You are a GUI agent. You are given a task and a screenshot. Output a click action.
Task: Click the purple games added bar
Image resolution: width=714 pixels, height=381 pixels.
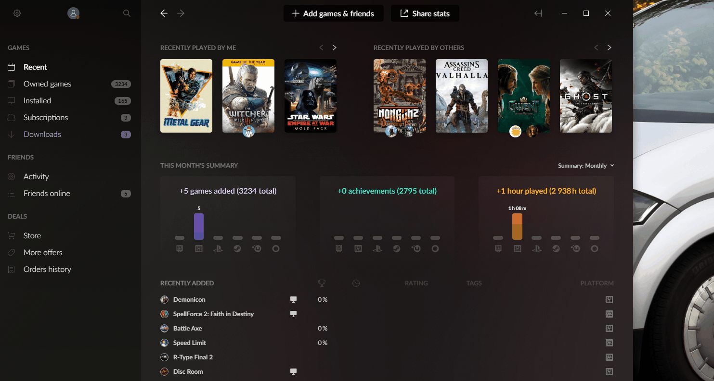pos(199,226)
